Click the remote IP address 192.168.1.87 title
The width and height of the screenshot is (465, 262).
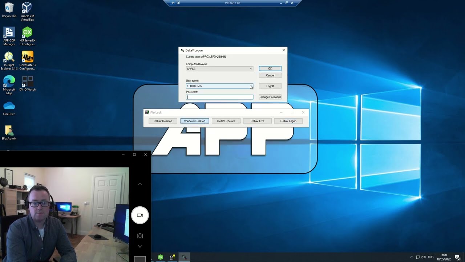(x=232, y=3)
